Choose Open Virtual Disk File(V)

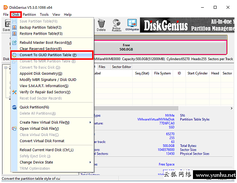(39, 129)
